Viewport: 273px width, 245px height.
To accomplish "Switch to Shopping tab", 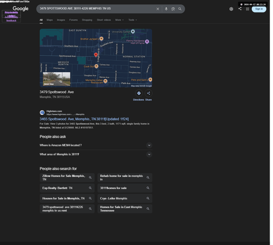I will (x=87, y=20).
